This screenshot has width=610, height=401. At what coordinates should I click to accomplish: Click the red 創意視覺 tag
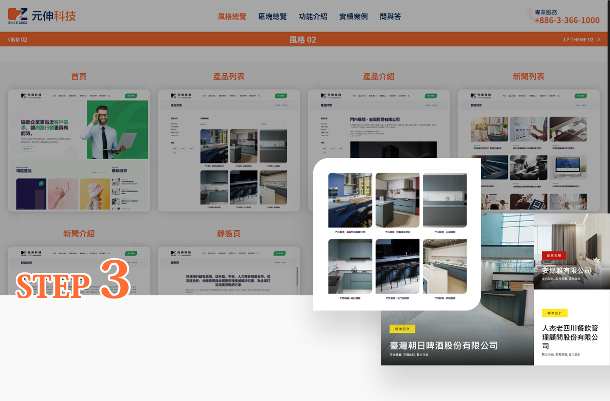coord(554,255)
